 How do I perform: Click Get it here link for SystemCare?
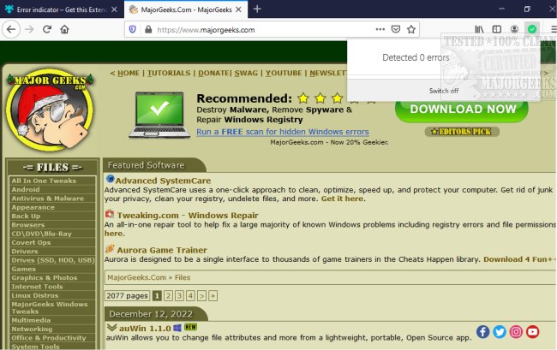click(343, 199)
